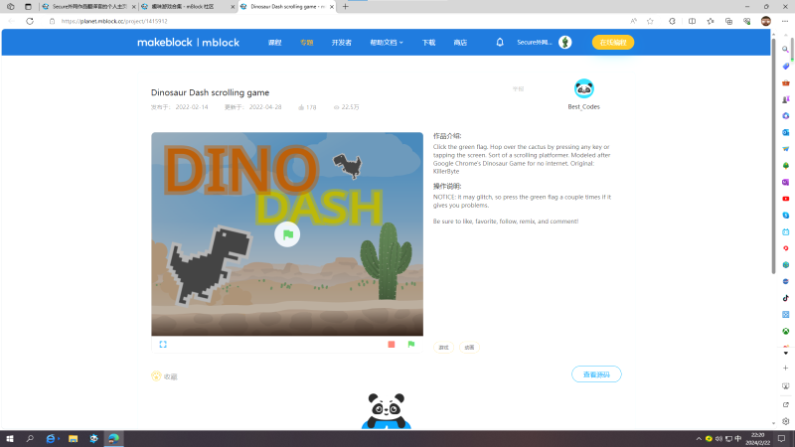Open Edge sidebar settings gear
The width and height of the screenshot is (795, 447).
click(785, 421)
